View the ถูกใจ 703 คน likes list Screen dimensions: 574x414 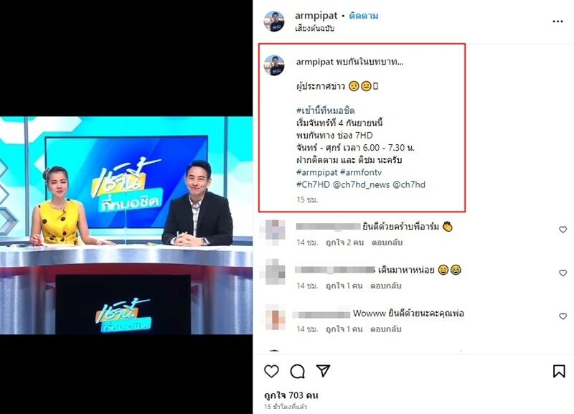click(291, 395)
